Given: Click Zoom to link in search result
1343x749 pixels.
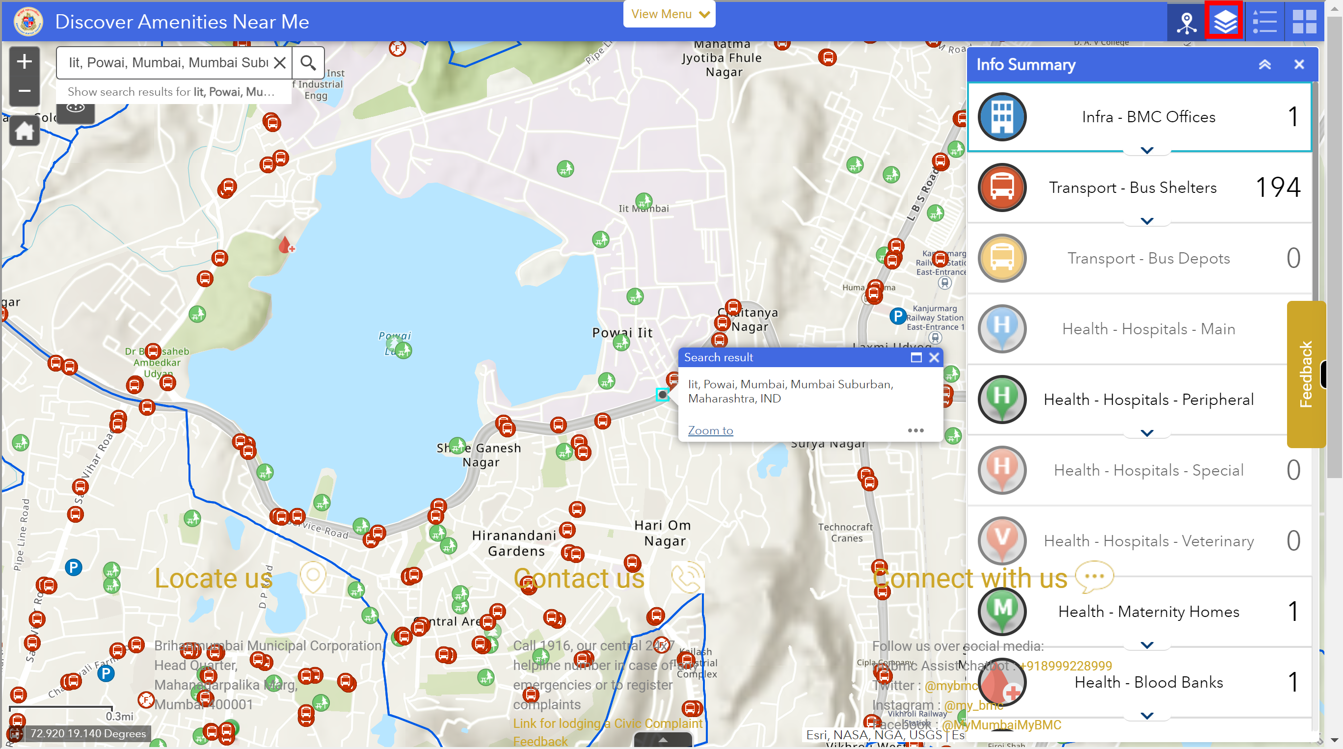Looking at the screenshot, I should coord(710,430).
